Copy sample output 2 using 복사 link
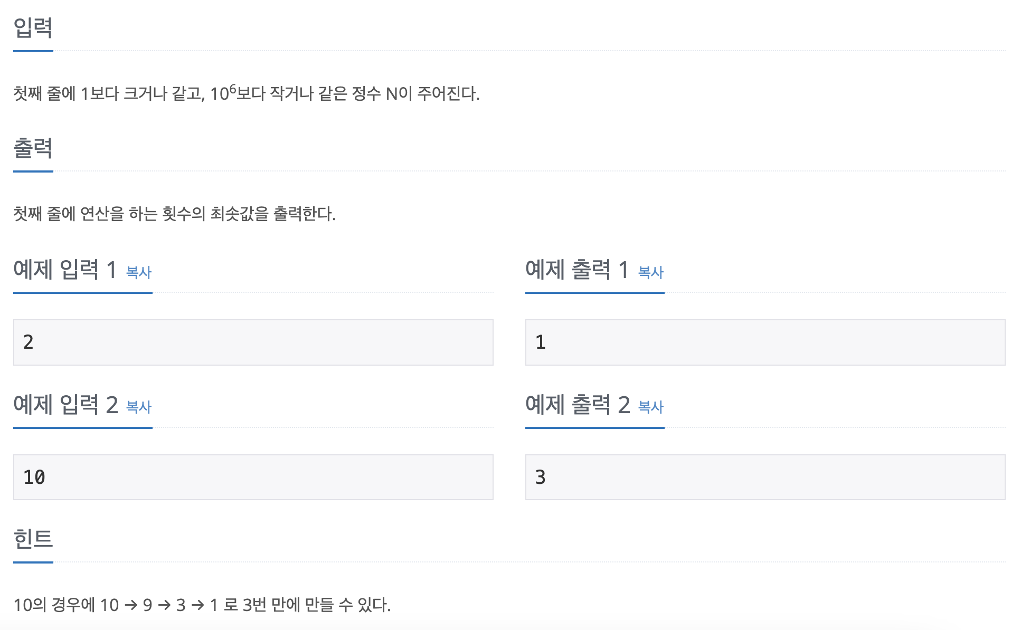Screen dimensions: 1021x630 pos(650,407)
